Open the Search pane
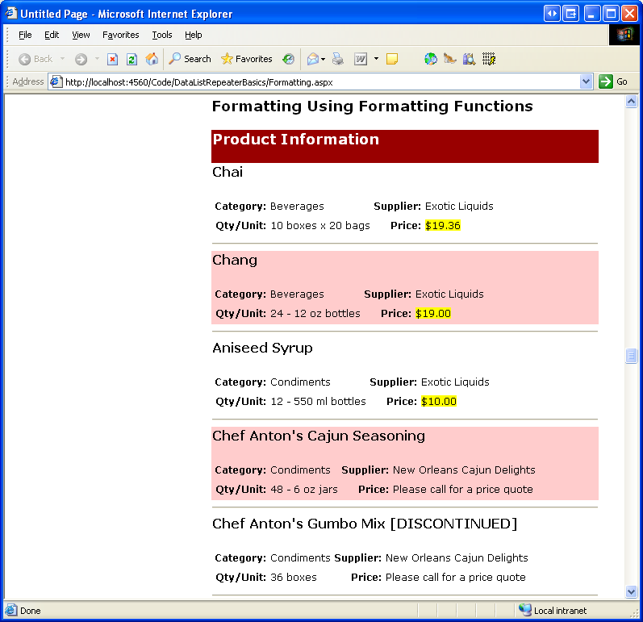 pyautogui.click(x=190, y=59)
